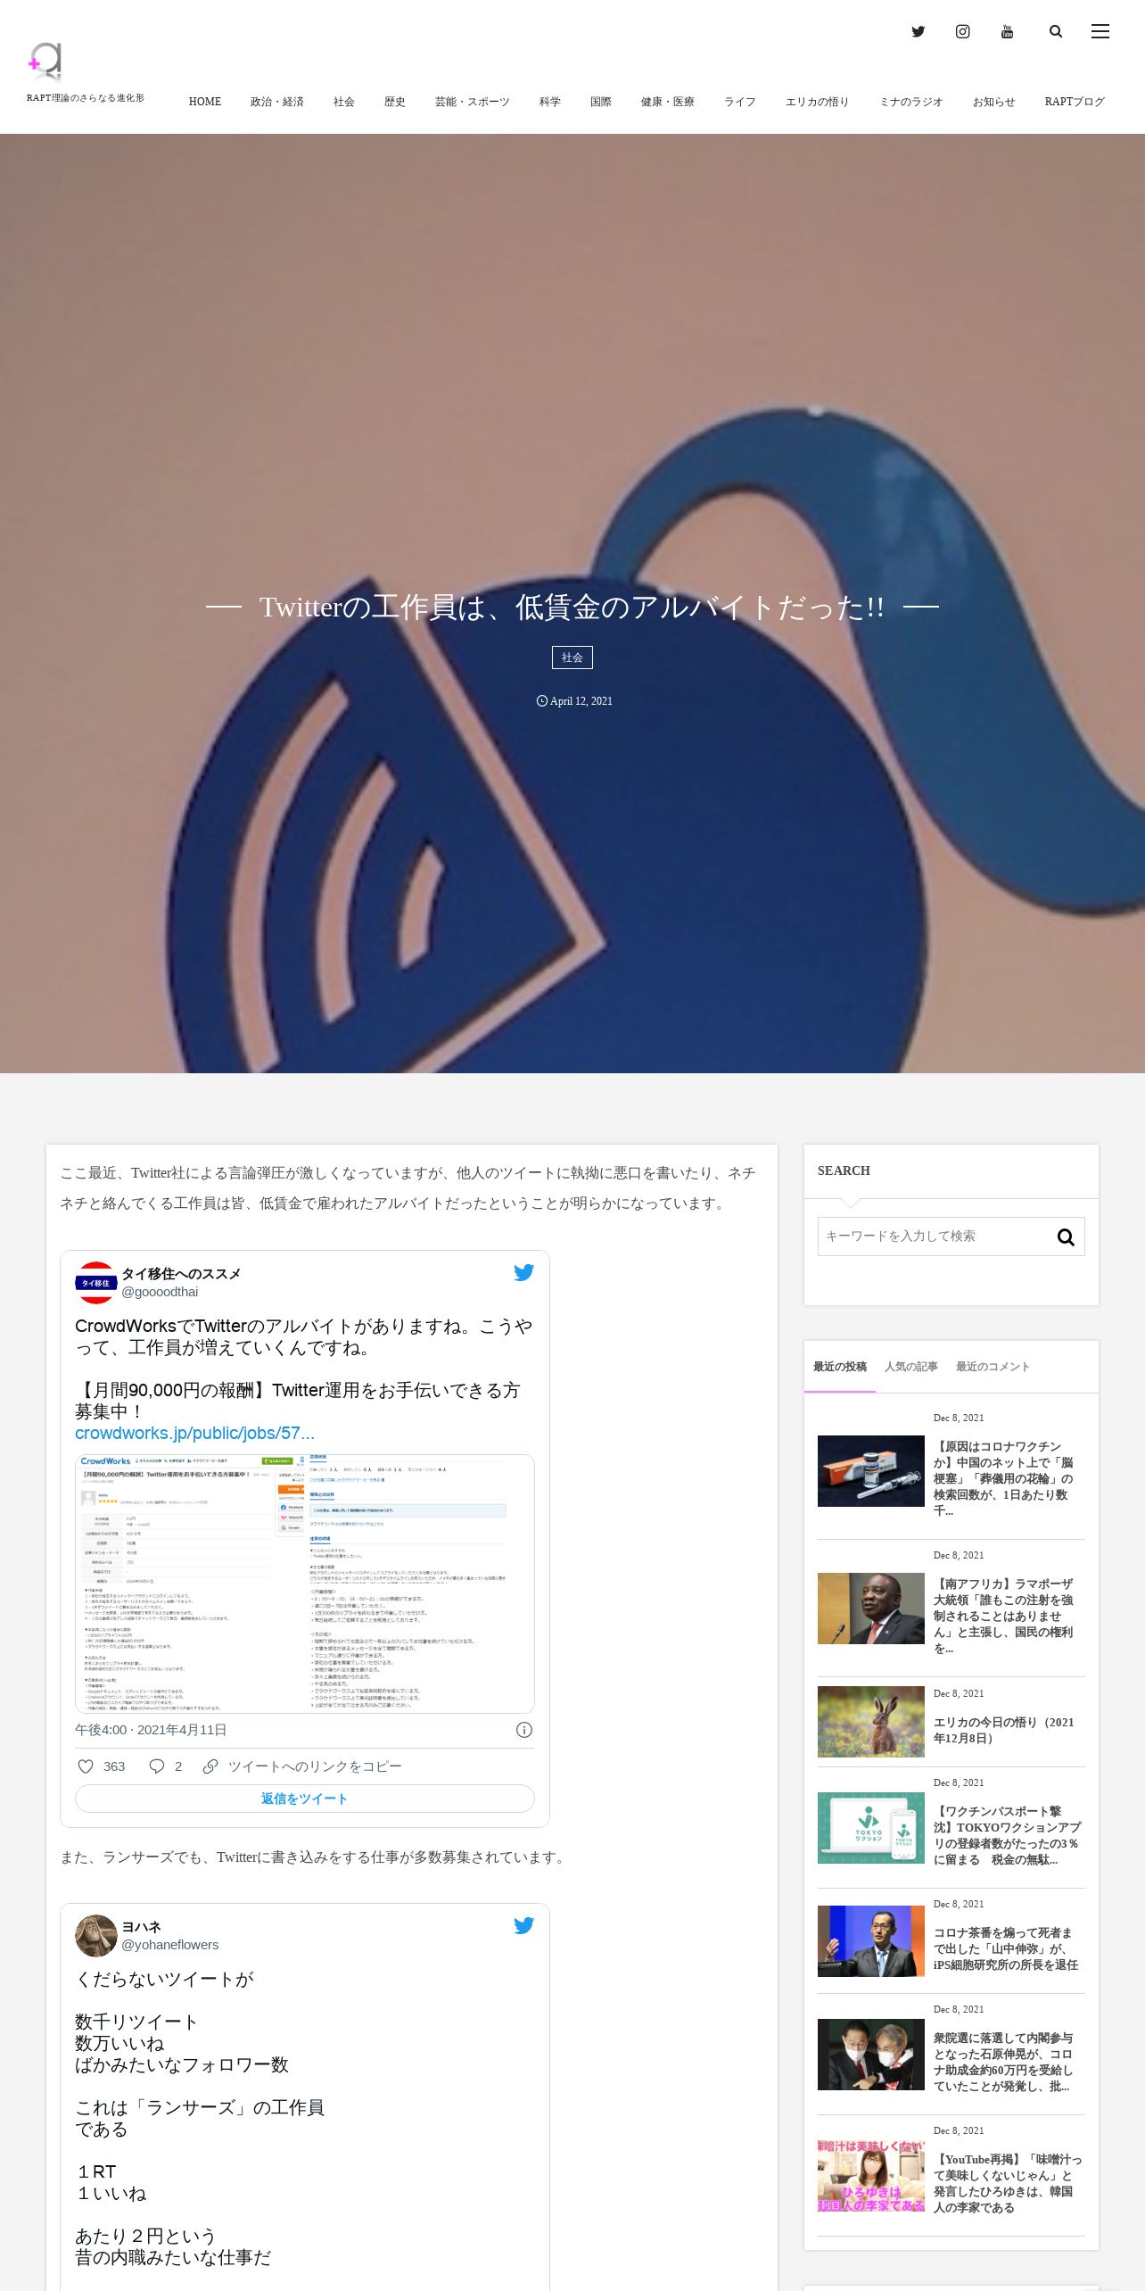This screenshot has width=1145, height=2291.
Task: Open the YouTube icon in the header
Action: pyautogui.click(x=1007, y=32)
